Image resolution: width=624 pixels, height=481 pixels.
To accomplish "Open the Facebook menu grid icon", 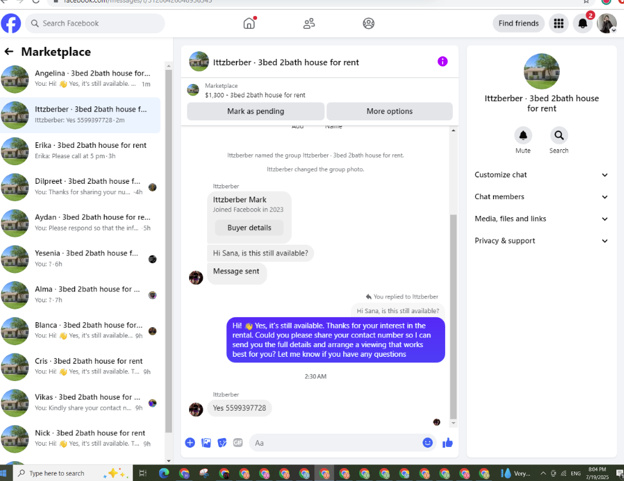I will coord(559,24).
